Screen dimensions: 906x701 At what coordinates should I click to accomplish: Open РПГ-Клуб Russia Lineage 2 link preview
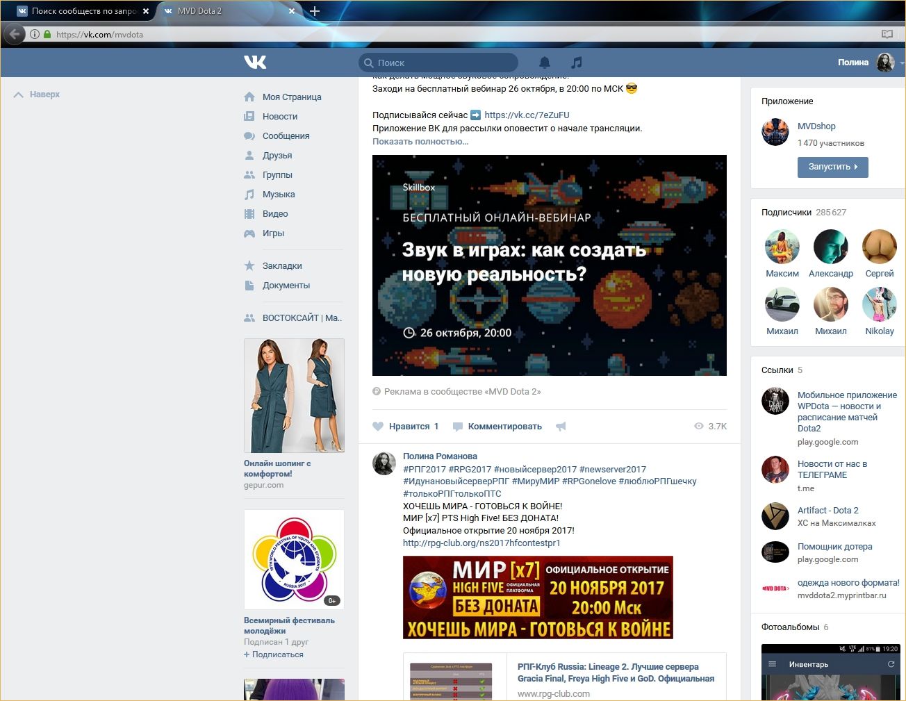pyautogui.click(x=616, y=673)
